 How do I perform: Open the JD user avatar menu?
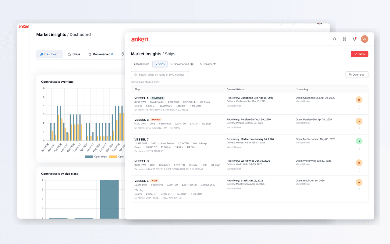[364, 39]
